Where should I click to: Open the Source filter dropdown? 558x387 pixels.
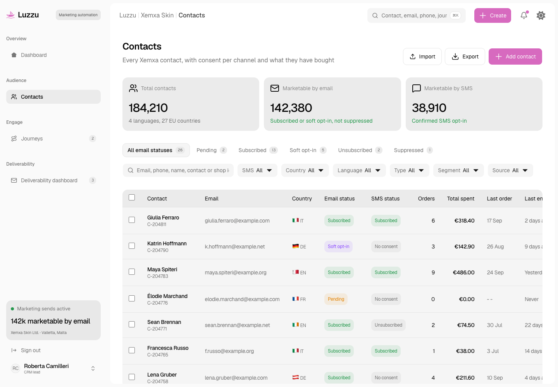(510, 170)
